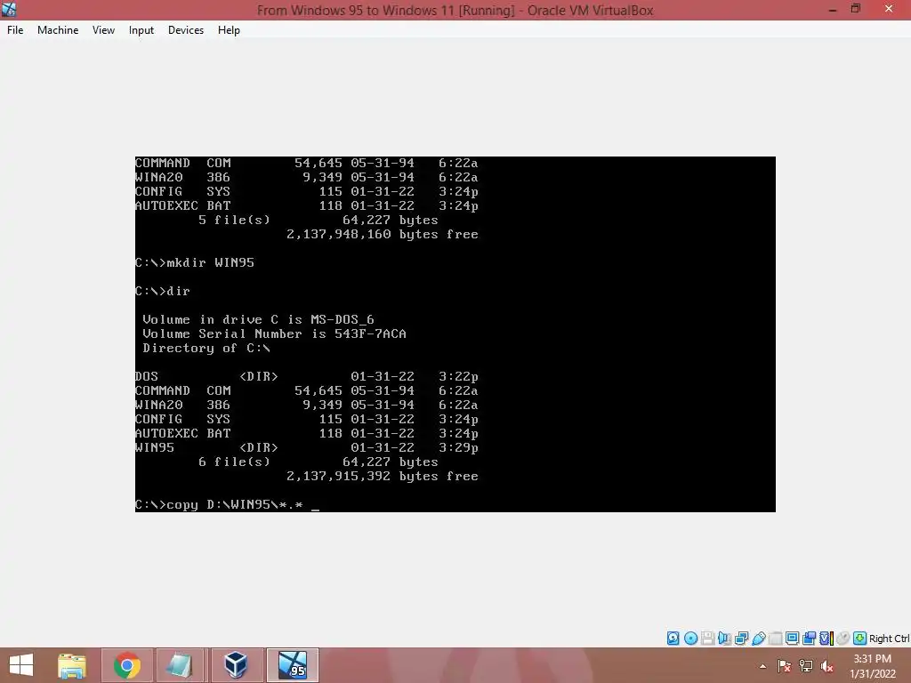
Task: Click the 'C:\>dir' command line
Action: 163,291
